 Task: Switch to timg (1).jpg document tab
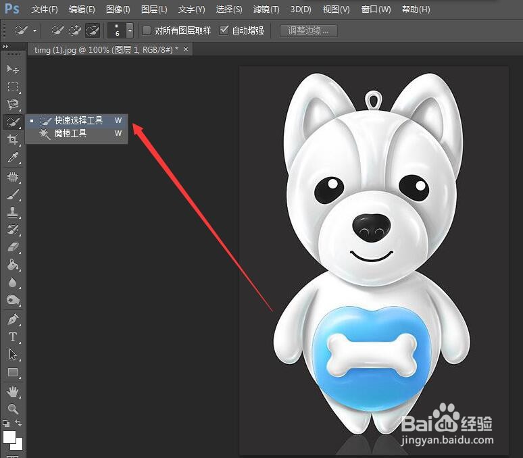(106, 50)
